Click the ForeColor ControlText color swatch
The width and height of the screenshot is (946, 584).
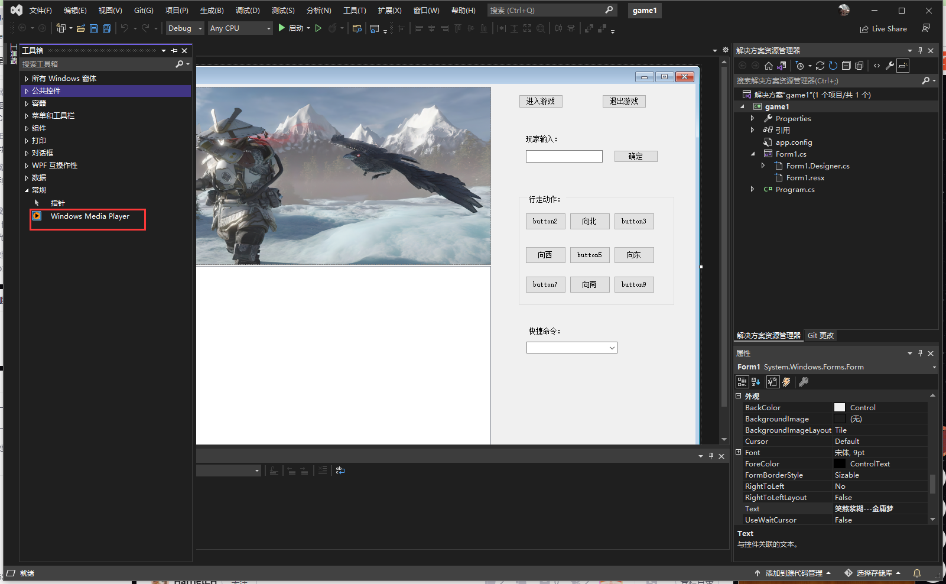tap(840, 464)
